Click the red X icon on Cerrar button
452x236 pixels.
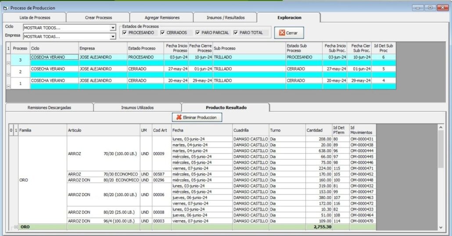click(282, 33)
